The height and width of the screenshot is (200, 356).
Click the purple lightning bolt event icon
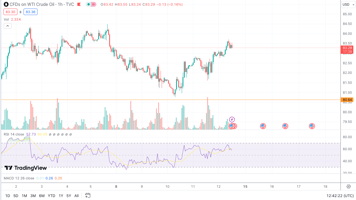click(232, 119)
